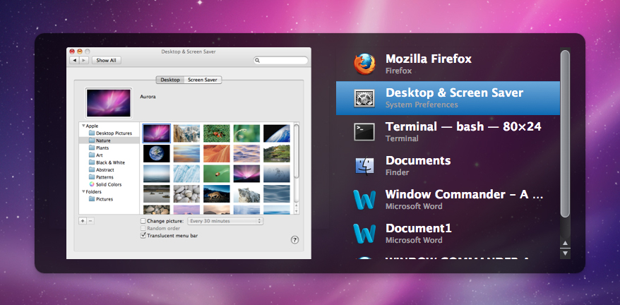Select Terminal — bash — 80×24 entry
Image resolution: width=620 pixels, height=305 pixels.
448,132
